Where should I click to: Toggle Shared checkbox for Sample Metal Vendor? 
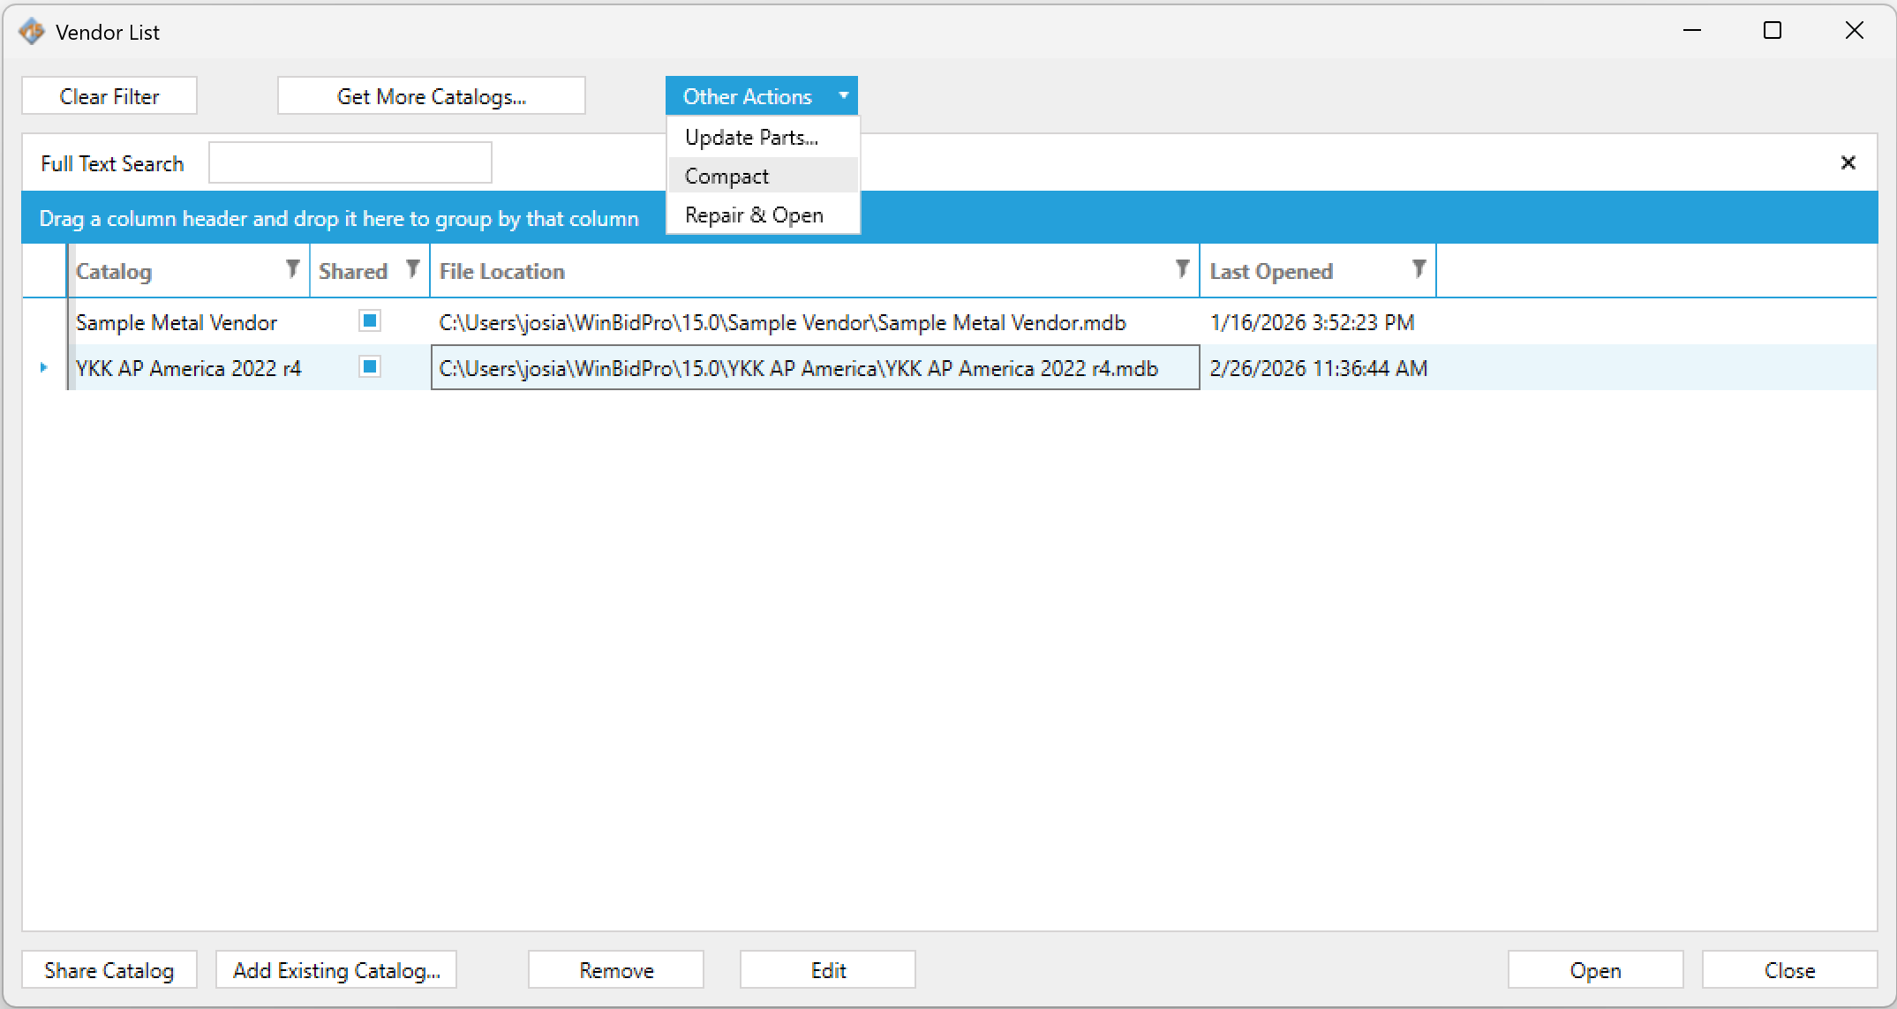click(370, 321)
